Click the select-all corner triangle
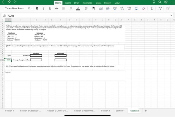175x117 pixels. point(2,20)
